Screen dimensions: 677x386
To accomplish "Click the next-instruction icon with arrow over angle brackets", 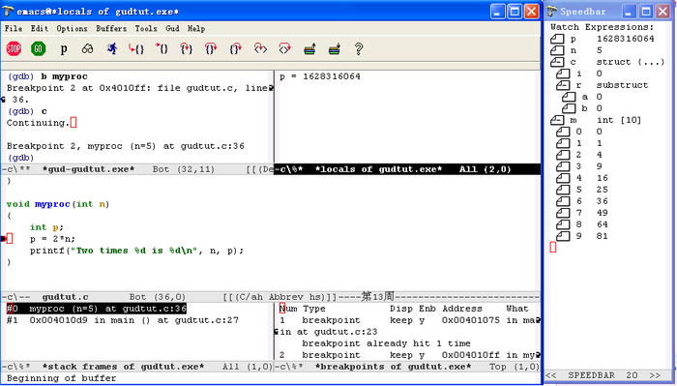I will point(285,48).
